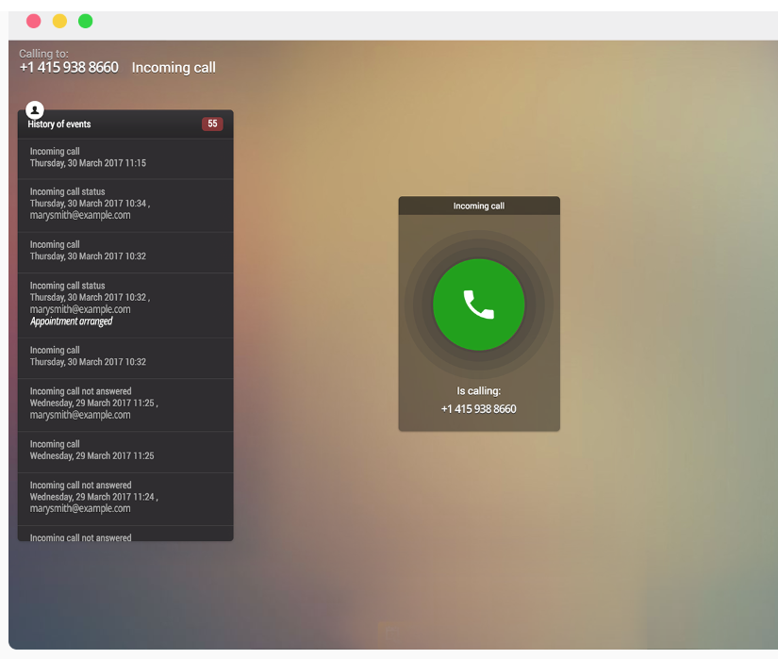This screenshot has width=778, height=659.
Task: Click the Calling to label
Action: tap(43, 54)
